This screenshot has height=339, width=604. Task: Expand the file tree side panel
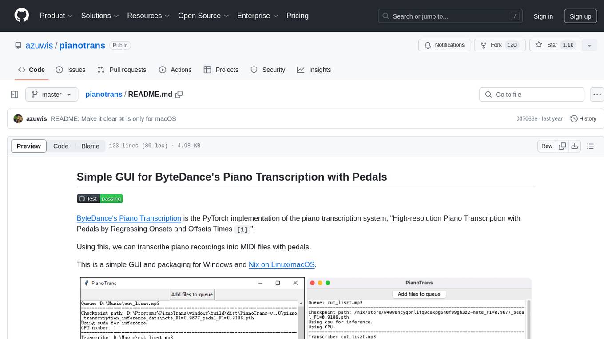pos(15,95)
